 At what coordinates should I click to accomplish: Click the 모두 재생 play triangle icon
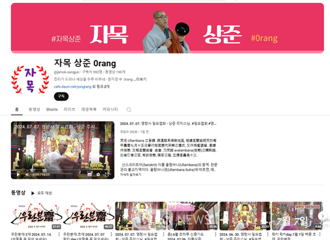(x=32, y=193)
